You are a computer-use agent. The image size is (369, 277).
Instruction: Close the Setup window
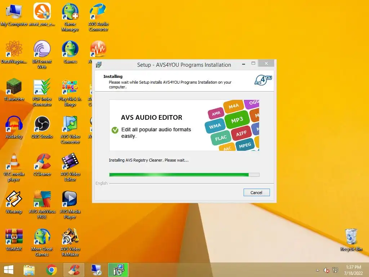pos(266,63)
